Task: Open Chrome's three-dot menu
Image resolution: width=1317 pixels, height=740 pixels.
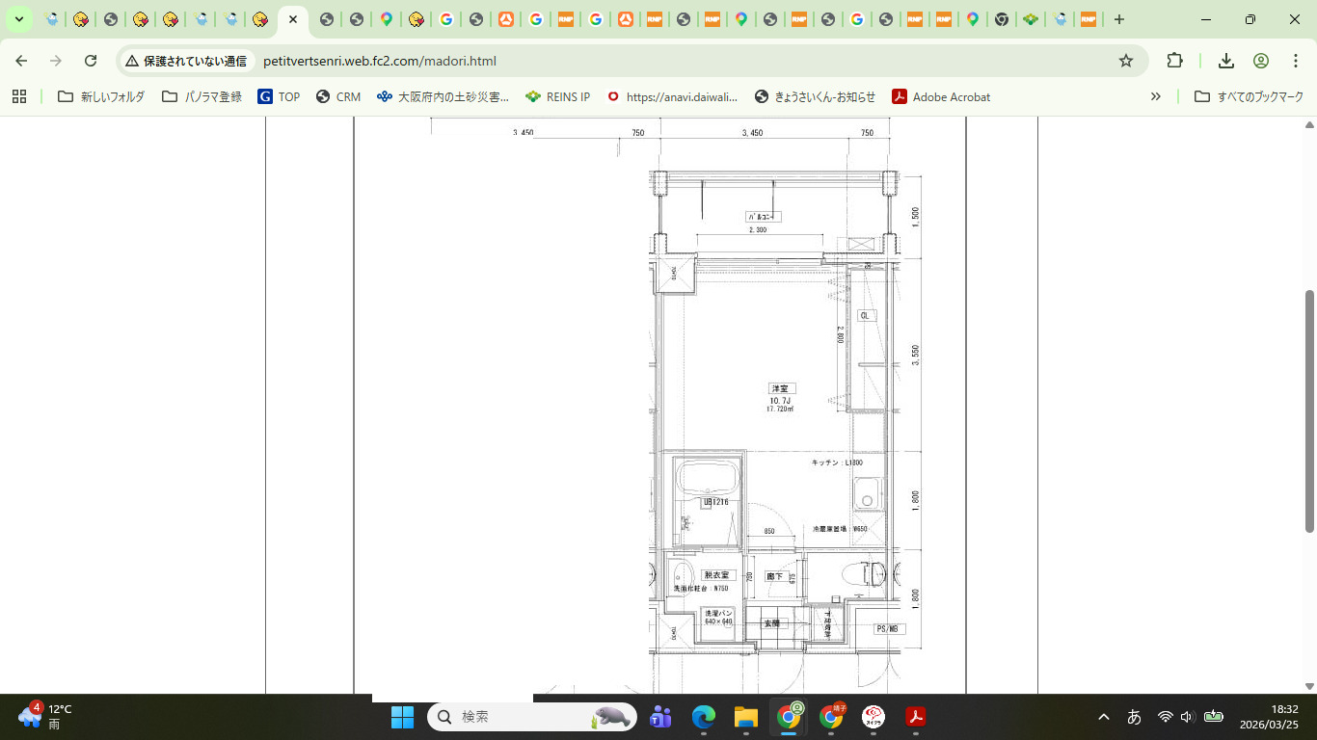Action: 1296,61
